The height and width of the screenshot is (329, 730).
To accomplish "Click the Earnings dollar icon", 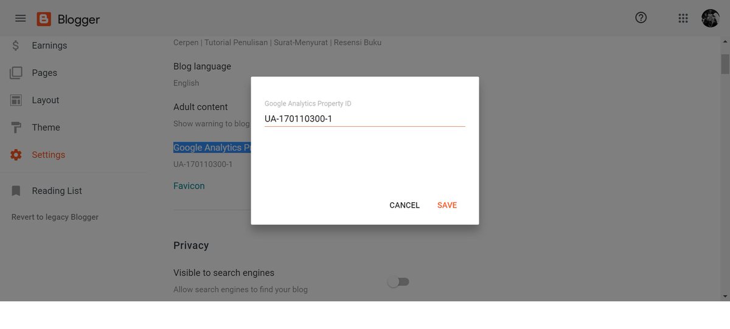I will pos(16,46).
